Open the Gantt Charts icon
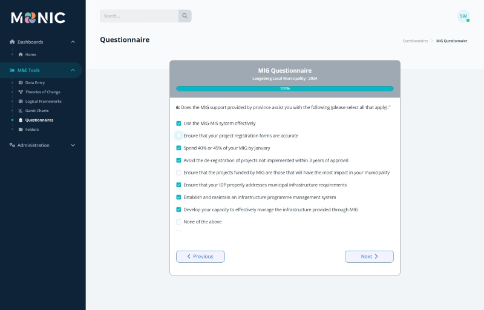The height and width of the screenshot is (310, 484). click(x=21, y=111)
